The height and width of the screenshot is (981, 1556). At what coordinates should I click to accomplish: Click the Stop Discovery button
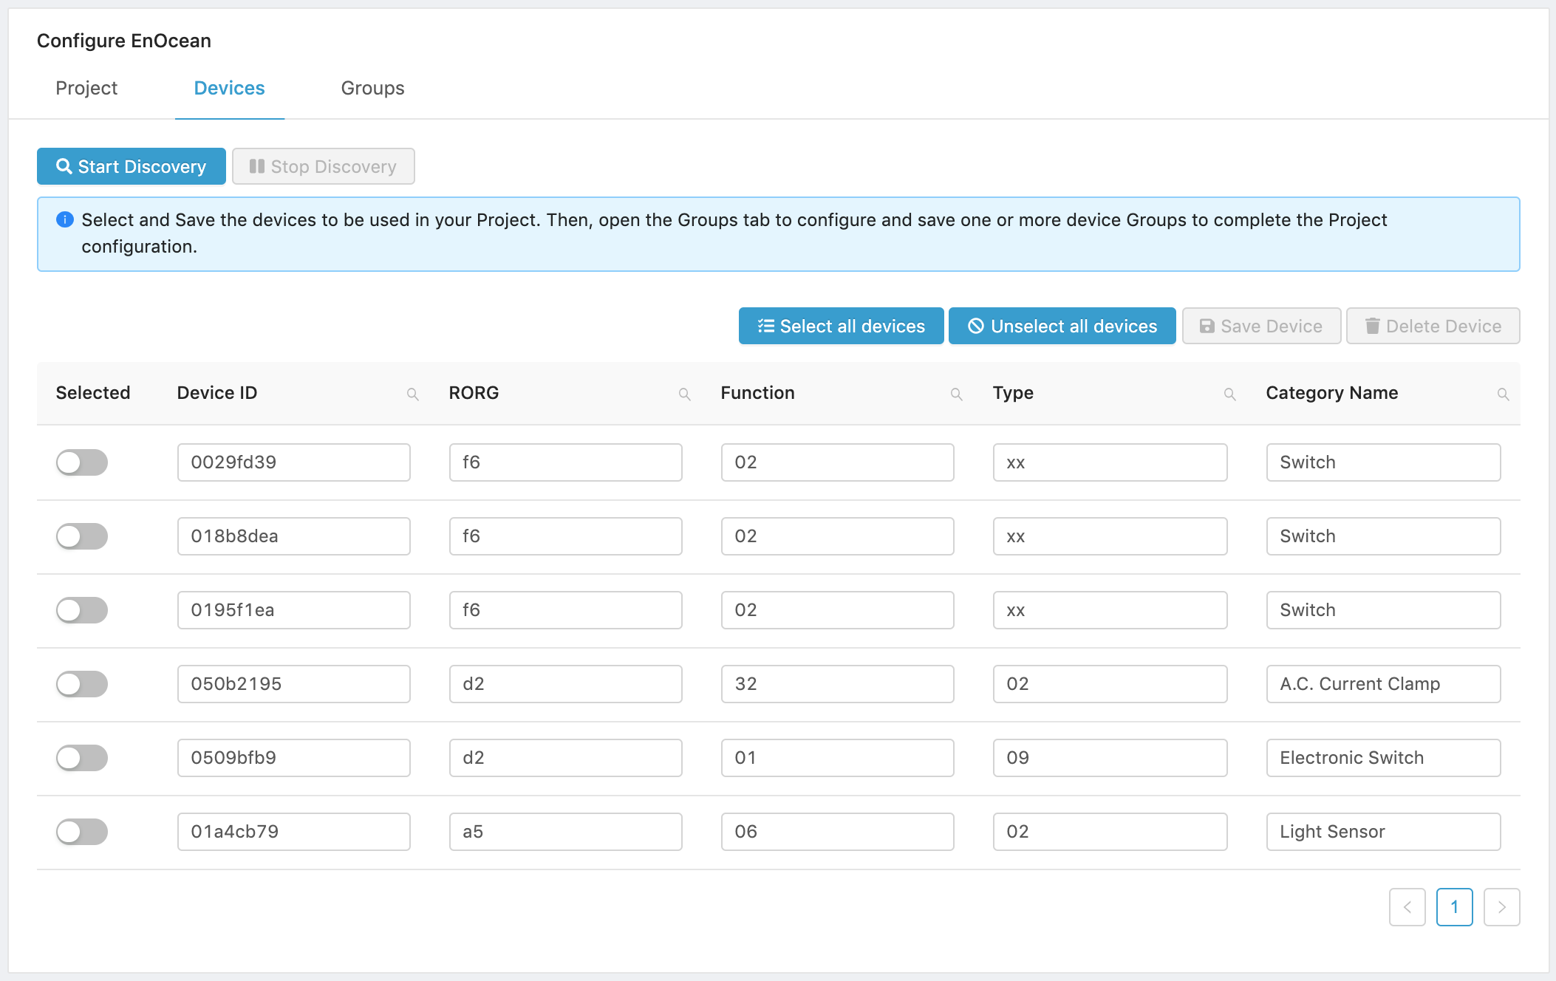coord(324,166)
